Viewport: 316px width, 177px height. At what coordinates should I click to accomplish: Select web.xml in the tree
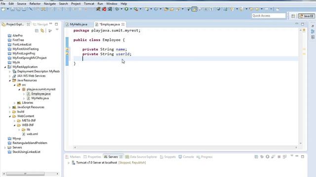(30, 134)
